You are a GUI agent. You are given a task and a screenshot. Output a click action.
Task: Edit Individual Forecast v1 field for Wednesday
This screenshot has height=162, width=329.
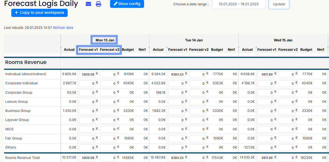266,74
